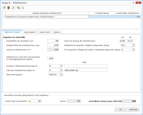Click the 'von' date field 01.08.
143x115 pixels.
coord(123,41)
